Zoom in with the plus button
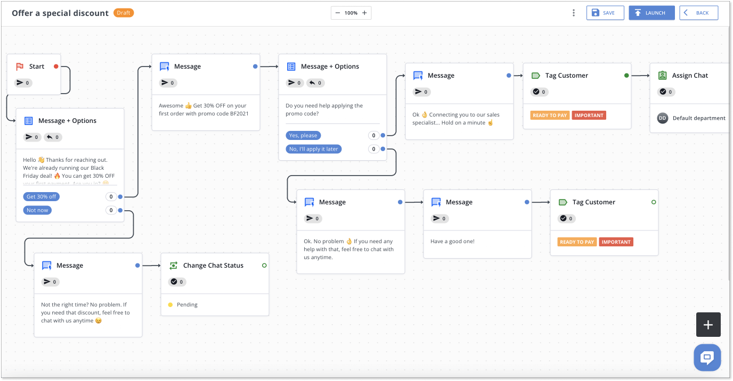This screenshot has height=381, width=733. 364,13
